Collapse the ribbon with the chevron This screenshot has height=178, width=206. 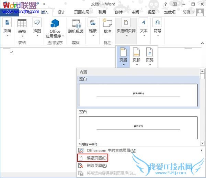(202, 43)
